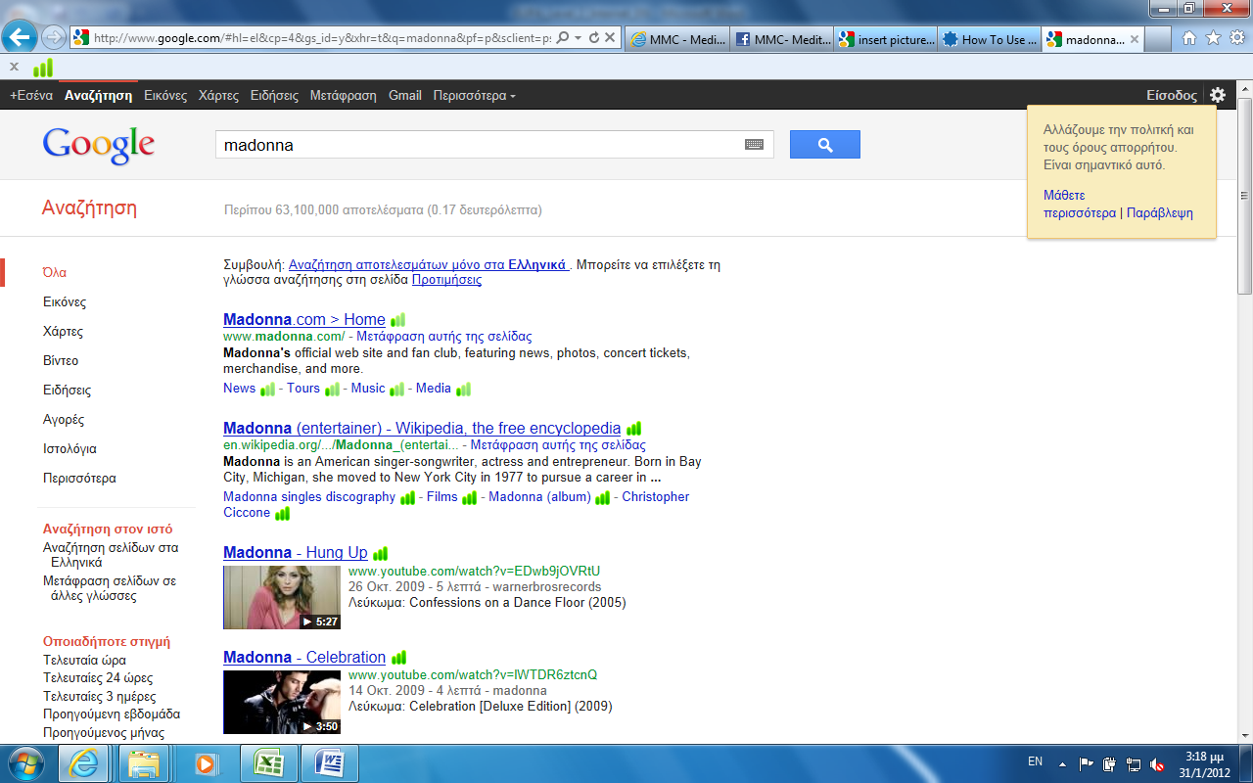The width and height of the screenshot is (1253, 783).
Task: Click the Action Center flag tray icon
Action: [x=1086, y=764]
